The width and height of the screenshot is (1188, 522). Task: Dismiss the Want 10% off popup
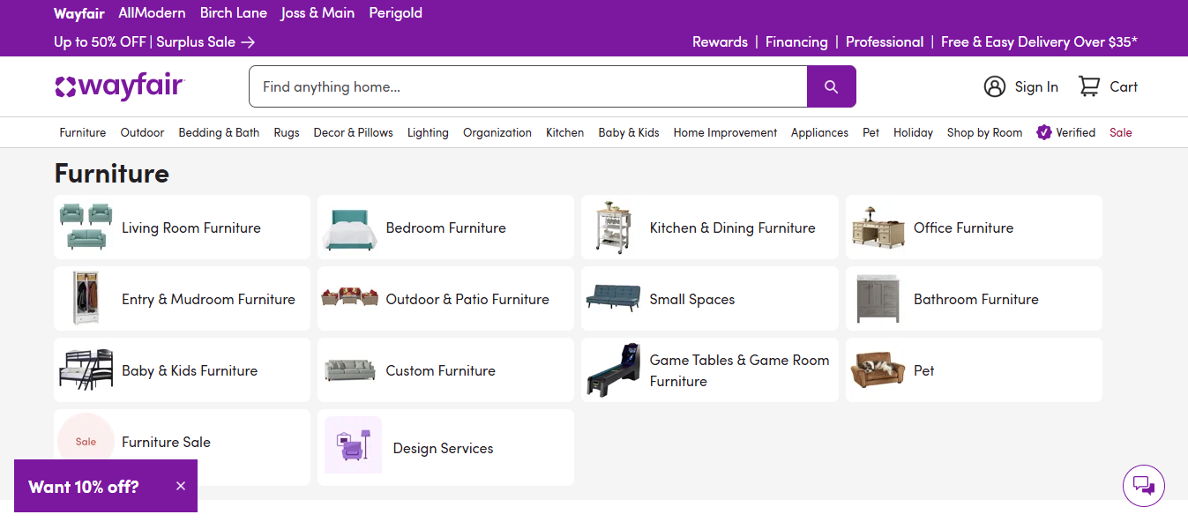click(x=180, y=486)
